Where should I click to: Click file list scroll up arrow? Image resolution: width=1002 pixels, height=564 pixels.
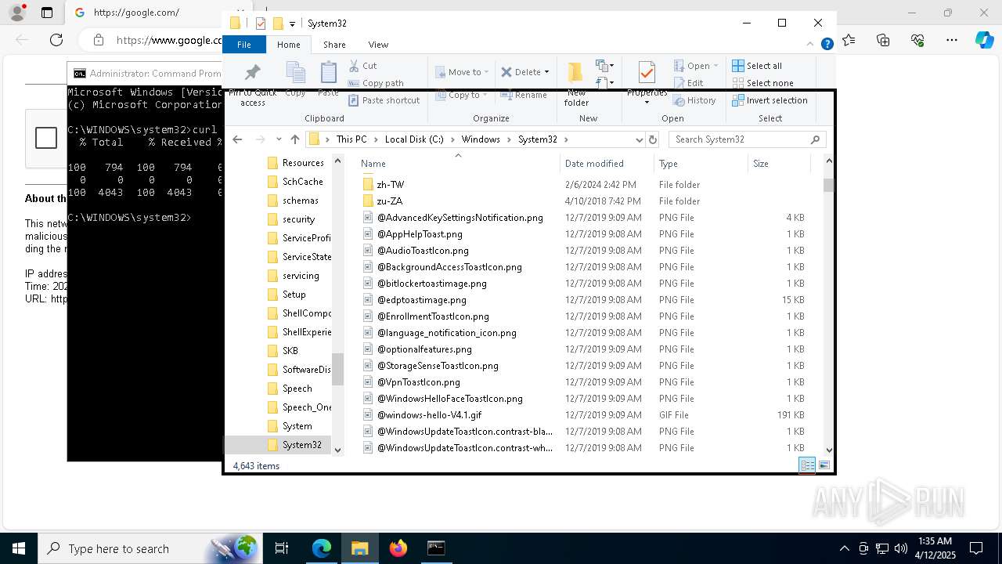coord(829,161)
